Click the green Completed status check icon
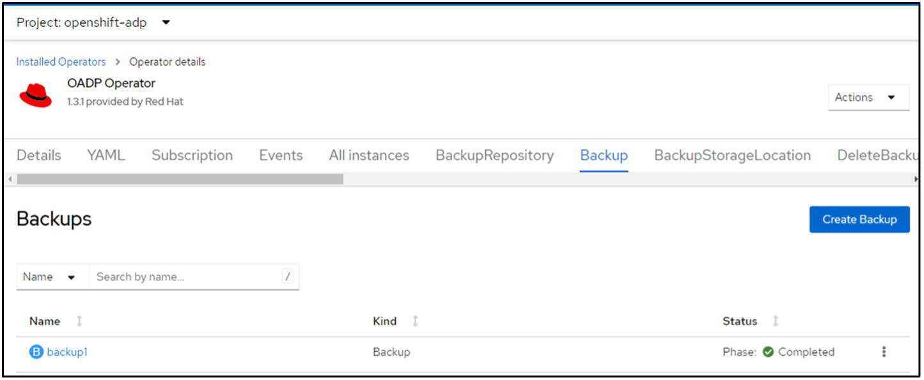Screen dimensions: 924x380 point(768,352)
